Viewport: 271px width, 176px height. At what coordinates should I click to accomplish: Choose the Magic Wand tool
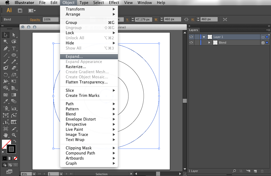coord(5,41)
